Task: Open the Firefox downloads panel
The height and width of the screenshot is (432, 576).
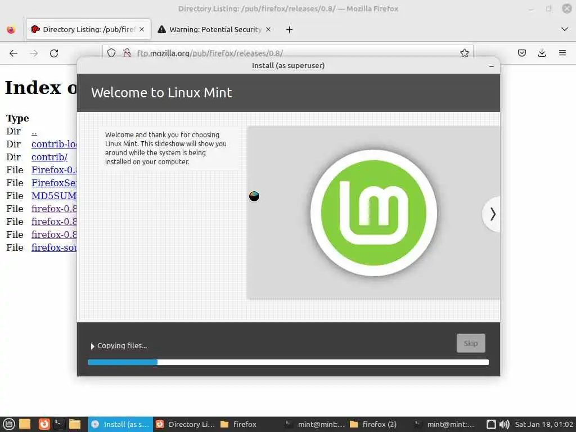Action: pos(542,53)
